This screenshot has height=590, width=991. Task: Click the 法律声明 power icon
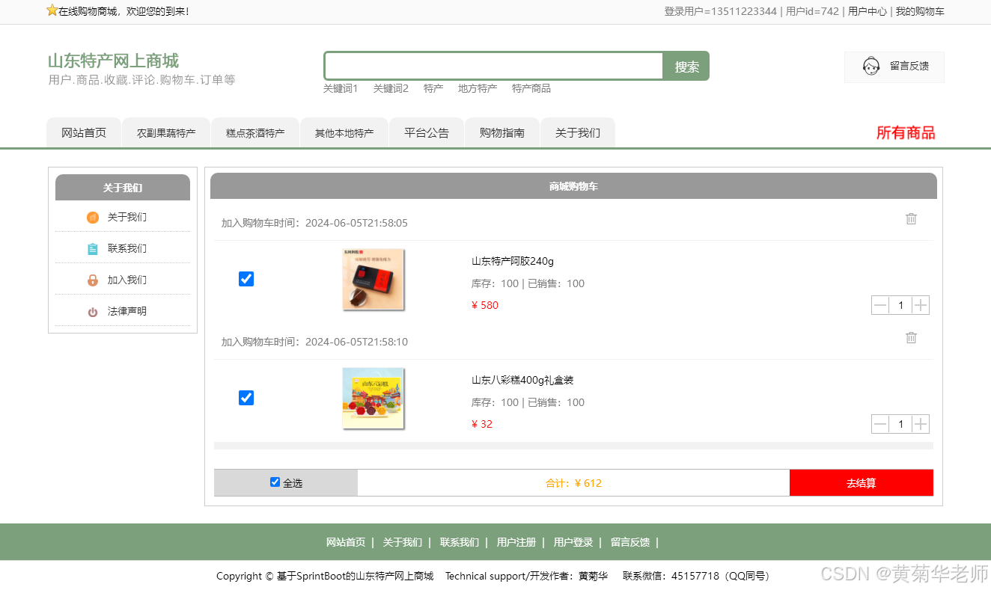[93, 311]
